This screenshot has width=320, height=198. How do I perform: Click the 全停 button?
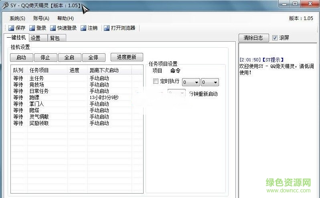coord(94,57)
